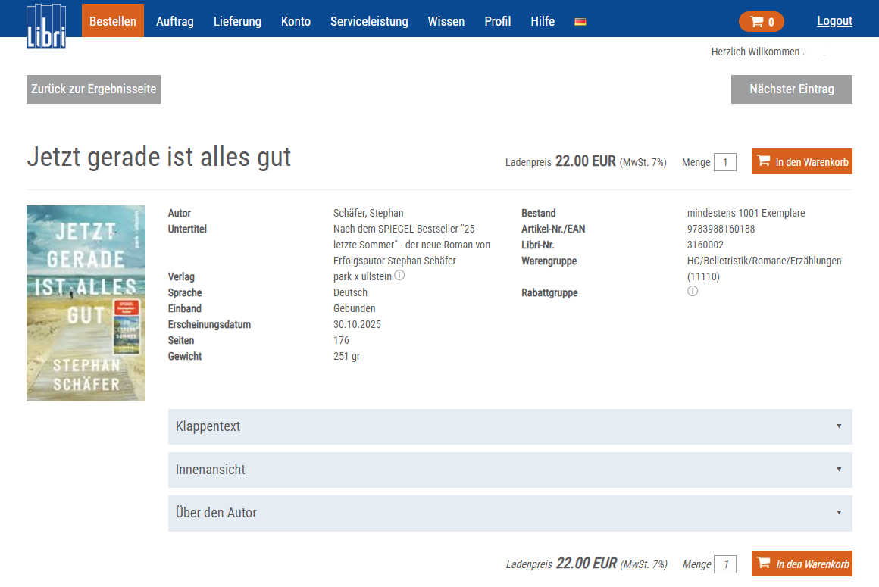Open the Serviceleistung menu
This screenshot has height=587, width=879.
(369, 21)
